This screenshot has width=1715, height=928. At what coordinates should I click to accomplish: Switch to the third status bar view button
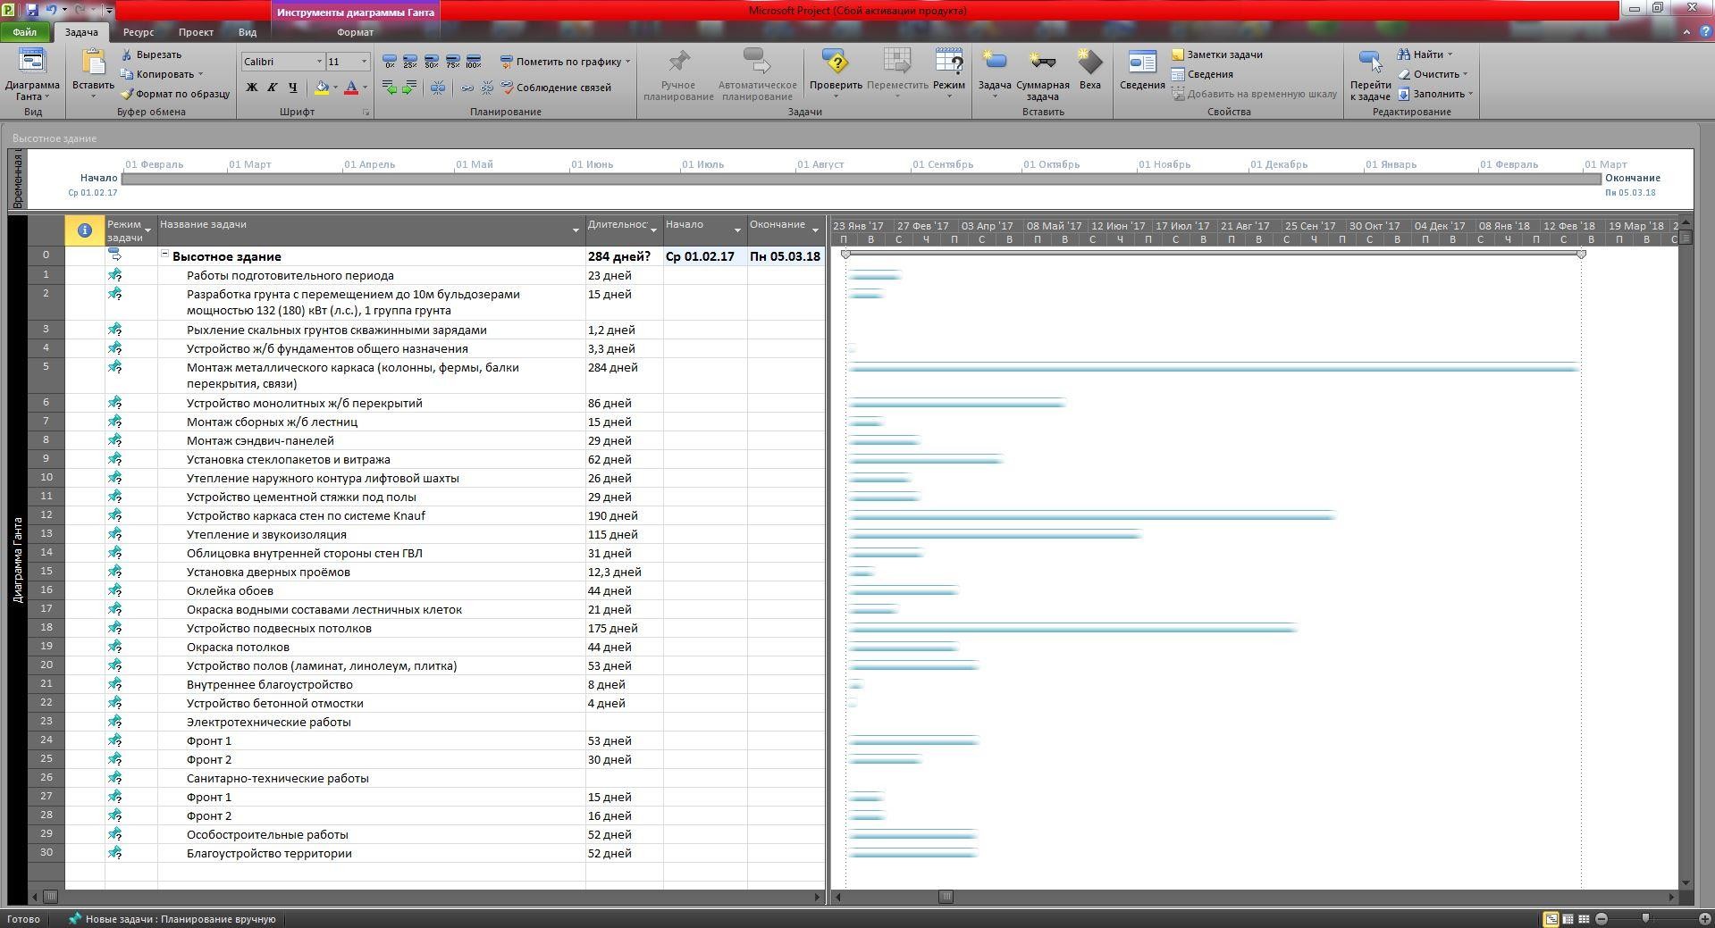pyautogui.click(x=1584, y=919)
